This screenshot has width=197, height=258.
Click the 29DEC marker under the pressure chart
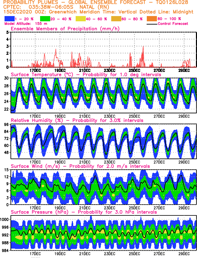[x=184, y=254]
